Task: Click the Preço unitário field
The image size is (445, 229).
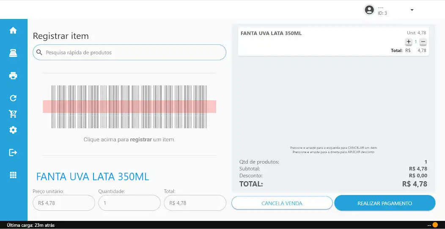Action: point(63,203)
